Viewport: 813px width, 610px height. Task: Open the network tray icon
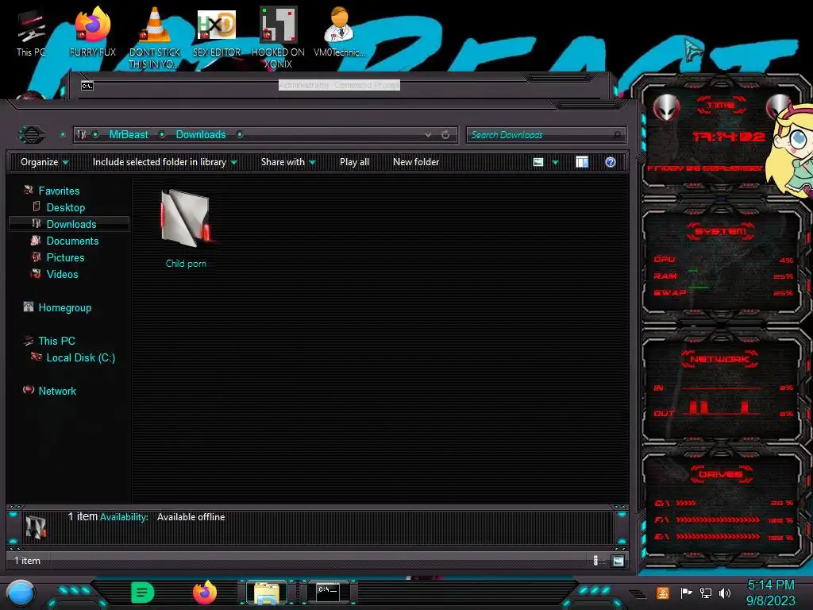(x=705, y=593)
